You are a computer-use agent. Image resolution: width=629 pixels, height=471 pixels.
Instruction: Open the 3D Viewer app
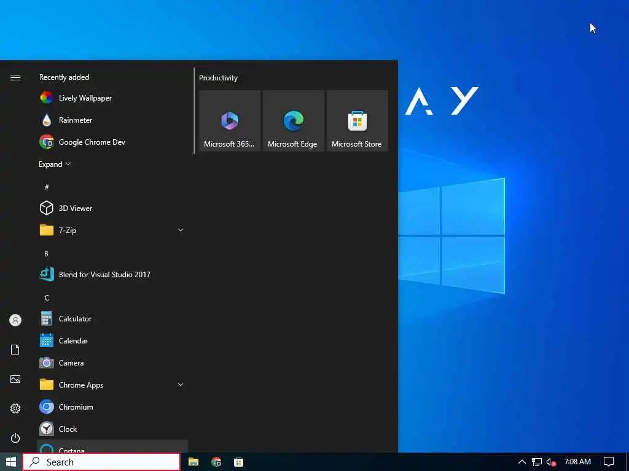[x=112, y=209]
